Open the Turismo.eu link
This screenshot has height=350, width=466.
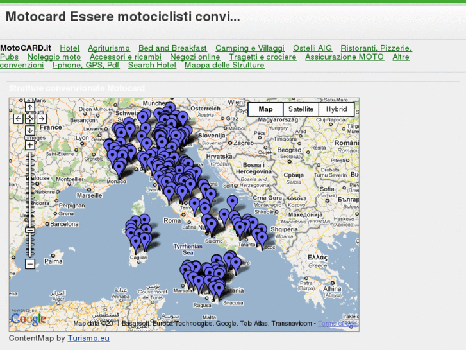88,338
